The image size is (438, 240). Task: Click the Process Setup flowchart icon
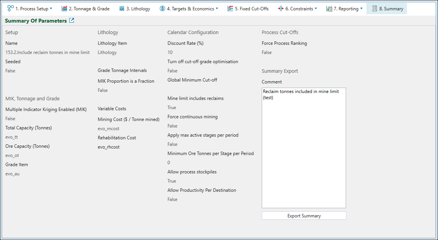click(x=11, y=8)
